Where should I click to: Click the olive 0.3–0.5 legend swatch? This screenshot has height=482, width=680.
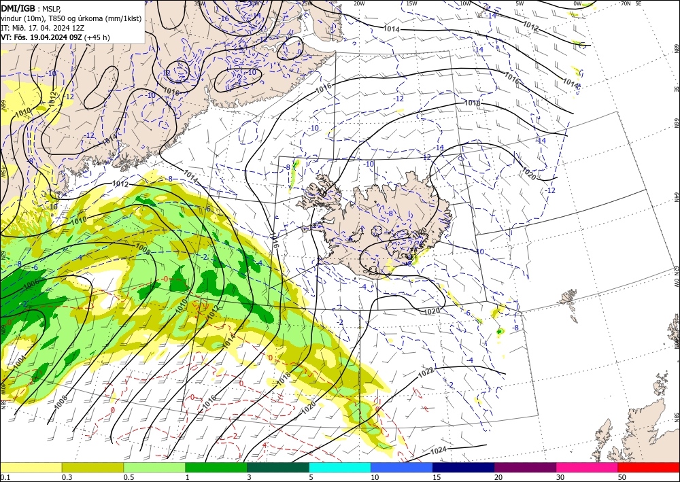(x=92, y=467)
